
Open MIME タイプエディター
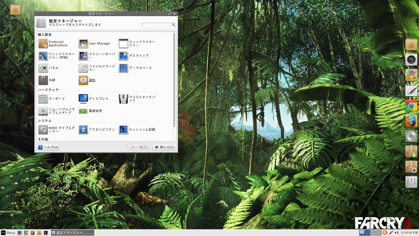click(57, 130)
